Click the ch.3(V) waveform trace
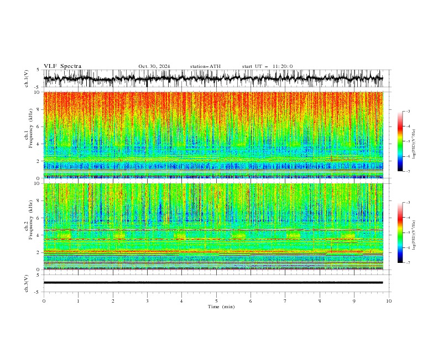 pos(213,283)
